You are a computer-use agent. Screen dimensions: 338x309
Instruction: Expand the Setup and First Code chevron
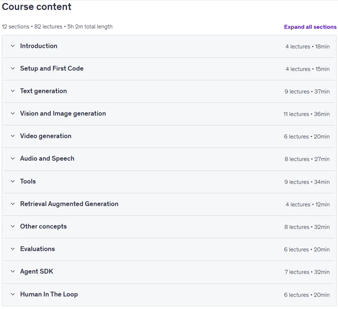[13, 68]
